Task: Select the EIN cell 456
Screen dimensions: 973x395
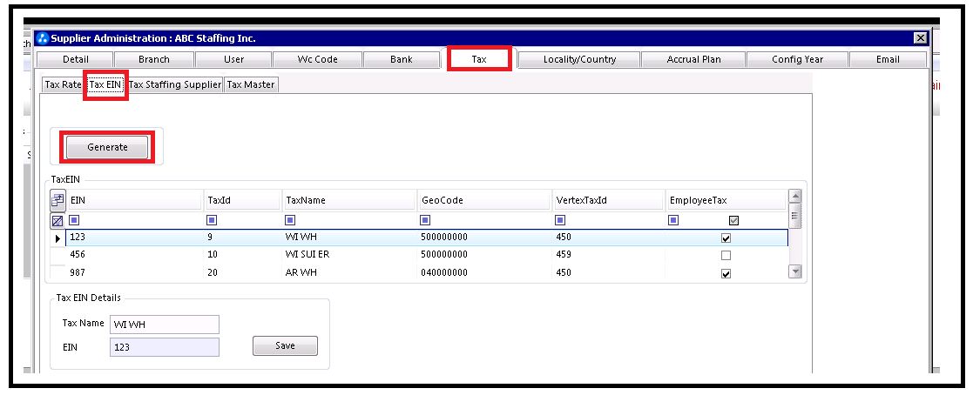Action: coord(135,255)
